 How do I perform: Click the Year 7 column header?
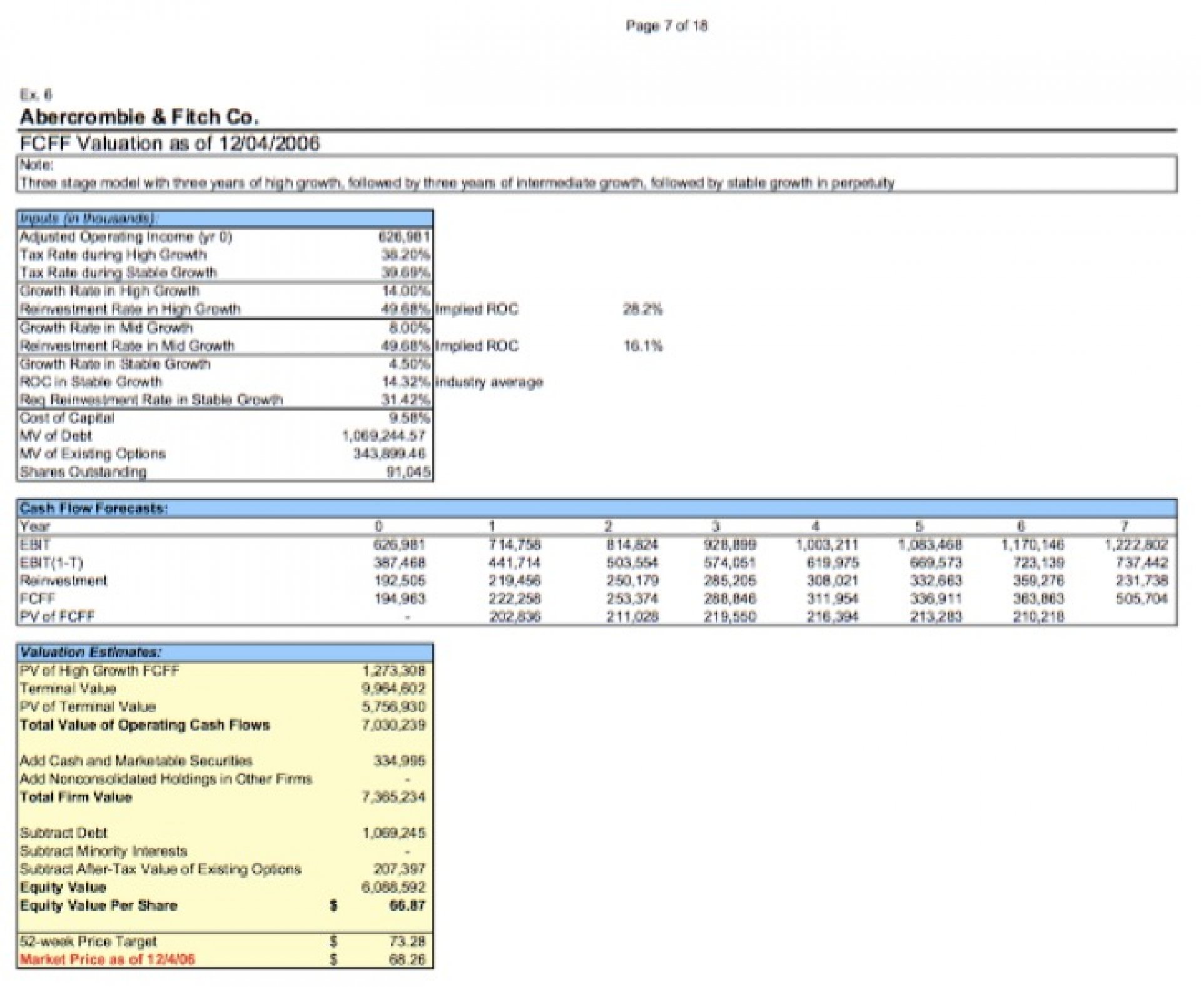pyautogui.click(x=1124, y=526)
